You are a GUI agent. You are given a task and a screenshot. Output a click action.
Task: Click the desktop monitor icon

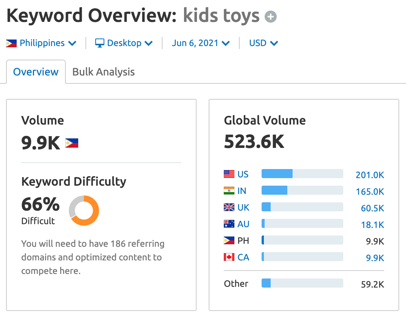[x=99, y=43]
